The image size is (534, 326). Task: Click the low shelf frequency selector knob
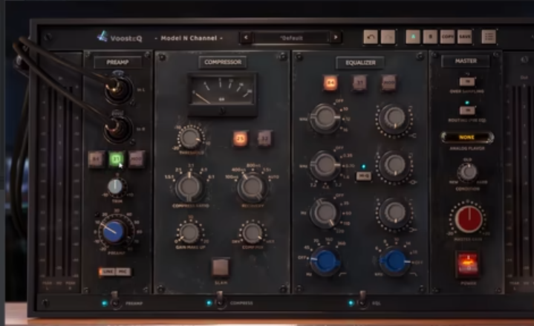pos(325,213)
